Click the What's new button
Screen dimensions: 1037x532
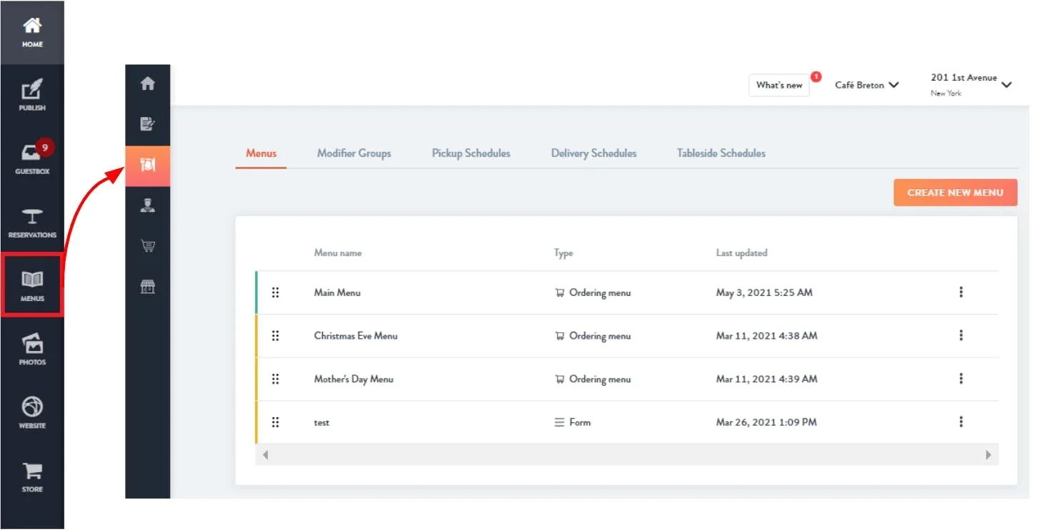(779, 85)
